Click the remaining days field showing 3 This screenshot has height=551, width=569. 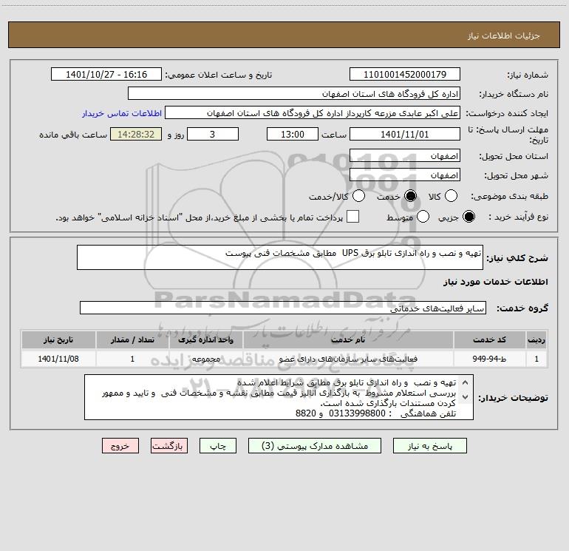[213, 134]
